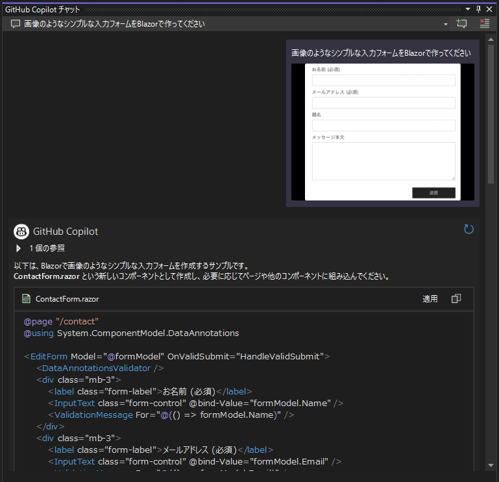Click the user message prompt text
The width and height of the screenshot is (499, 482).
(381, 53)
